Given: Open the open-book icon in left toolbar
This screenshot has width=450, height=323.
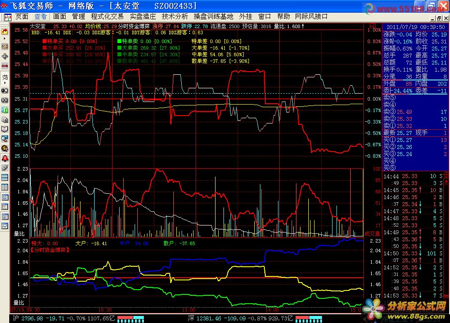Looking at the screenshot, I should (5, 129).
